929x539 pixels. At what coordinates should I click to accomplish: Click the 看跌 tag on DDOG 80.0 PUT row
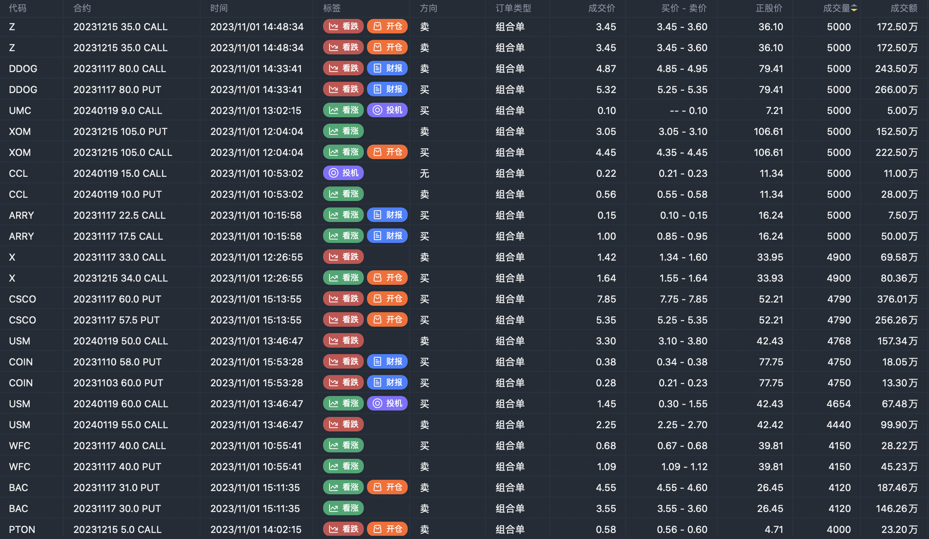pos(343,89)
